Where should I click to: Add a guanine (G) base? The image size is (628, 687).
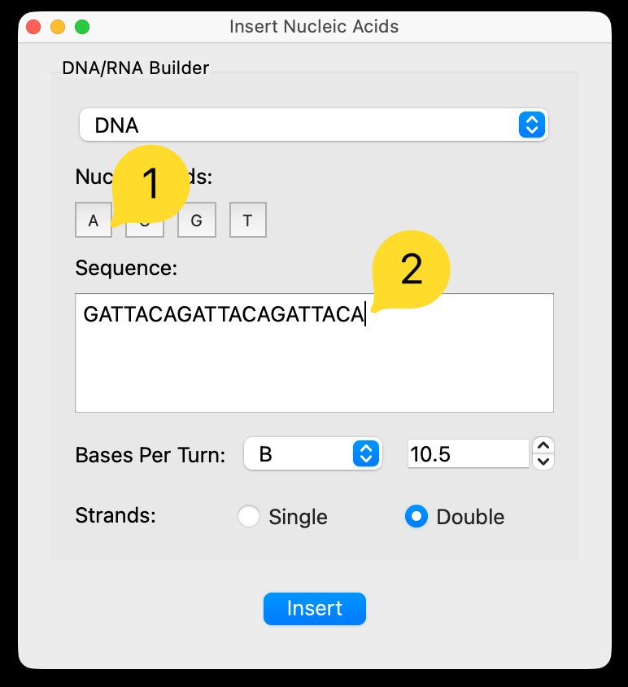pyautogui.click(x=196, y=221)
